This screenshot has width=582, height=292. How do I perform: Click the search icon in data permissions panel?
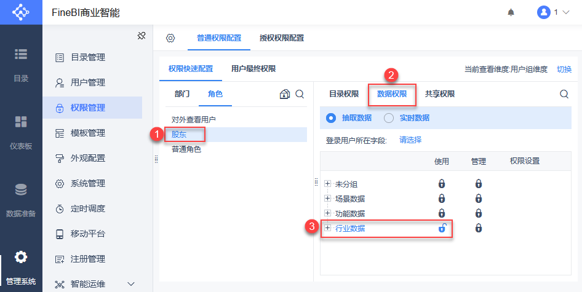point(564,94)
